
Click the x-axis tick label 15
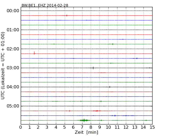coord(152,127)
